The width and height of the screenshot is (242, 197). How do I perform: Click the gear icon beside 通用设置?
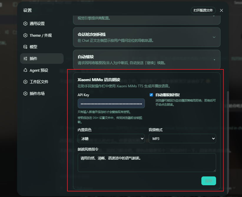[x=25, y=24]
